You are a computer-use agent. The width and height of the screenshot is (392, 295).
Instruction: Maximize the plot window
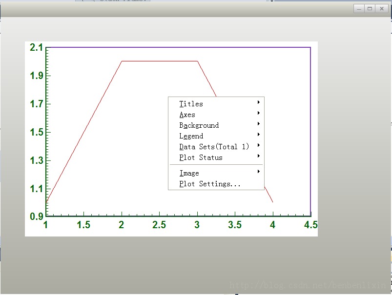coord(370,9)
